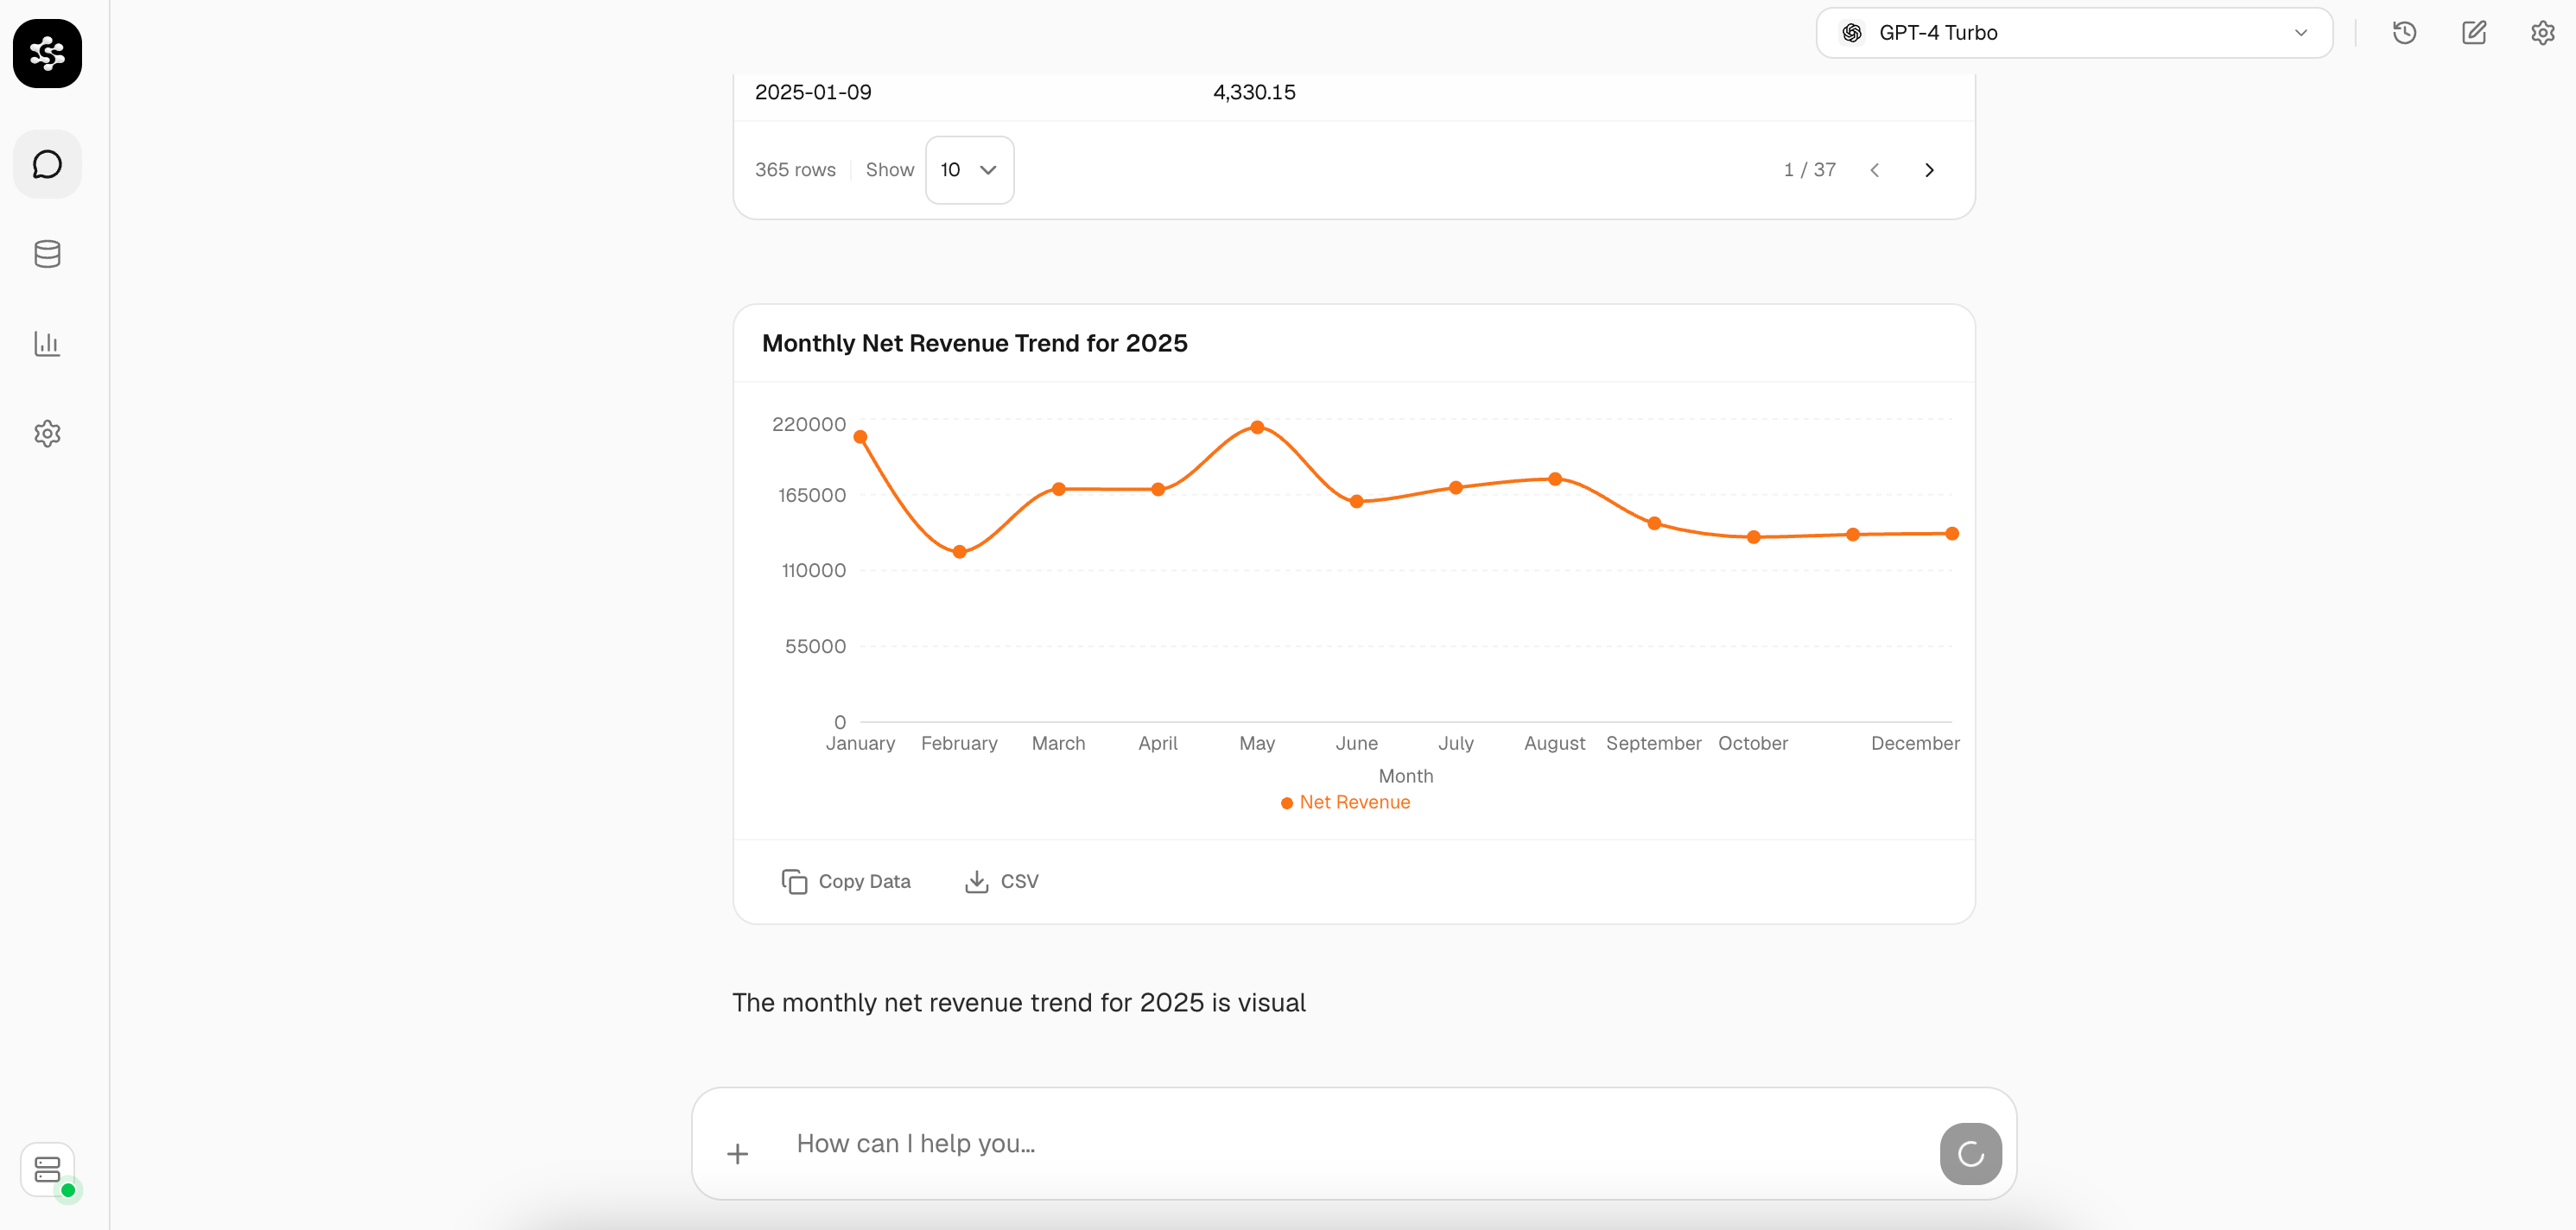This screenshot has height=1230, width=2576.
Task: Open chat history clock icon
Action: [x=2405, y=33]
